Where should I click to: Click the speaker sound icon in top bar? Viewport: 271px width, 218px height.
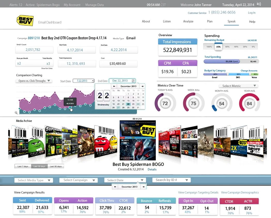(x=259, y=4)
